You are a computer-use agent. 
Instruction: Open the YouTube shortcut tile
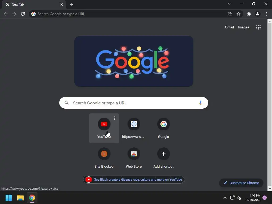(x=104, y=128)
